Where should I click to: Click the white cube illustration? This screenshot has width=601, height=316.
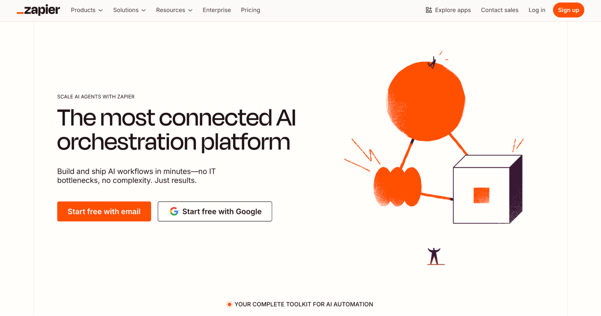[x=487, y=189]
